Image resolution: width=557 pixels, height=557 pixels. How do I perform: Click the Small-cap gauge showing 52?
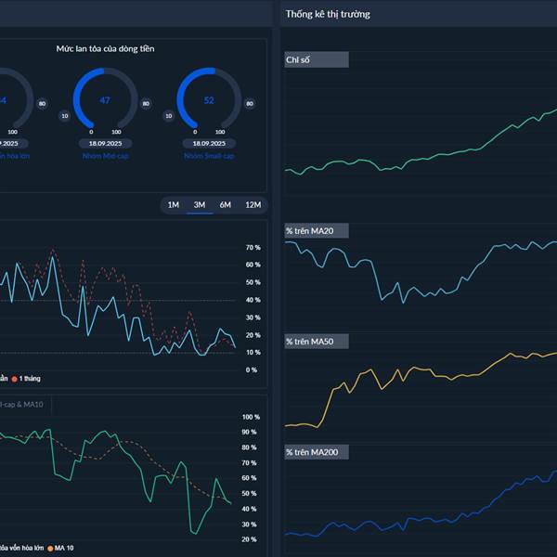209,99
